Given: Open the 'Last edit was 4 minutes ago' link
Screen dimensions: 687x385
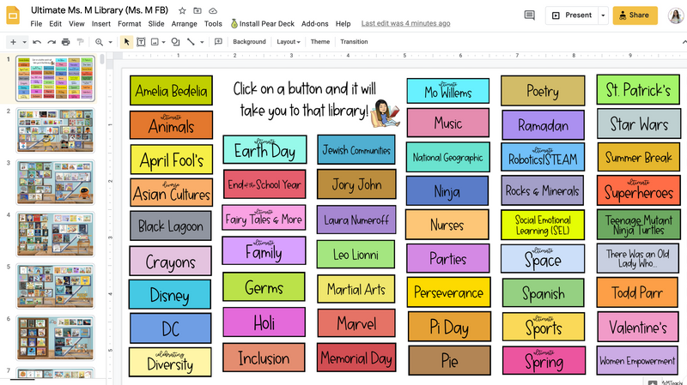Looking at the screenshot, I should 405,24.
